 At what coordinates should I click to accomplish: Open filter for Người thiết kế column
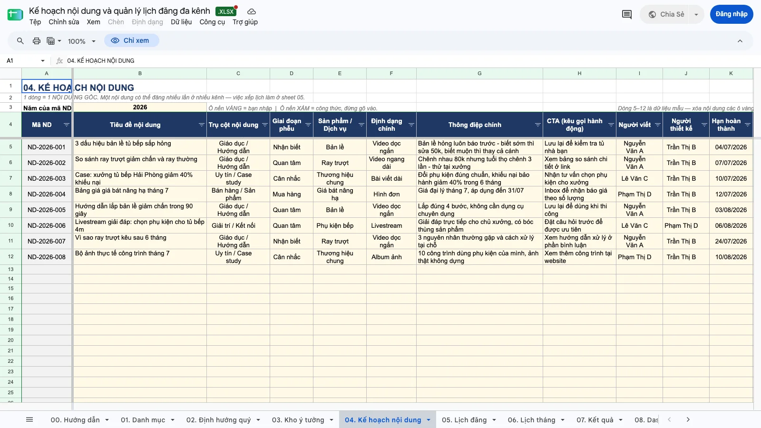coord(704,125)
